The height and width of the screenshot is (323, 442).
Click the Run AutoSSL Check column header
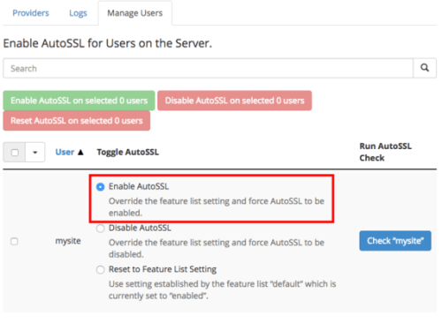click(x=385, y=152)
